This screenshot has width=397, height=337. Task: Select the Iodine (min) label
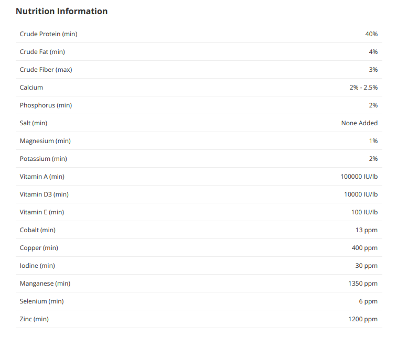tap(37, 266)
